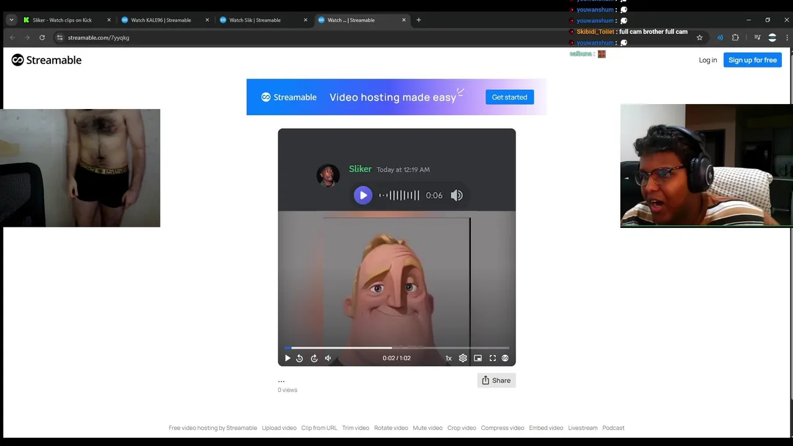Open the Trim video link
The height and width of the screenshot is (446, 793).
pyautogui.click(x=356, y=428)
